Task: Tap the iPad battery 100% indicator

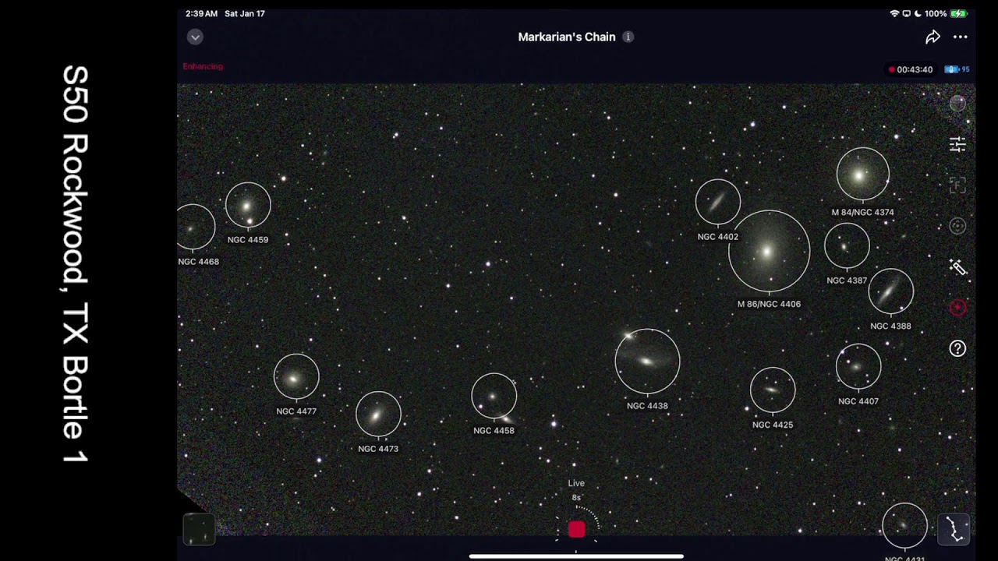Action: point(946,14)
